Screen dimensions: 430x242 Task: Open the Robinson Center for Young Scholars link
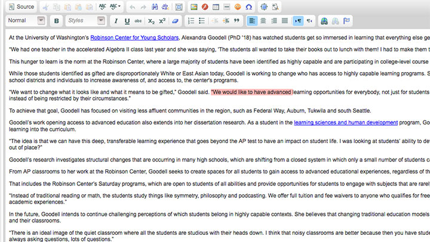click(x=134, y=38)
